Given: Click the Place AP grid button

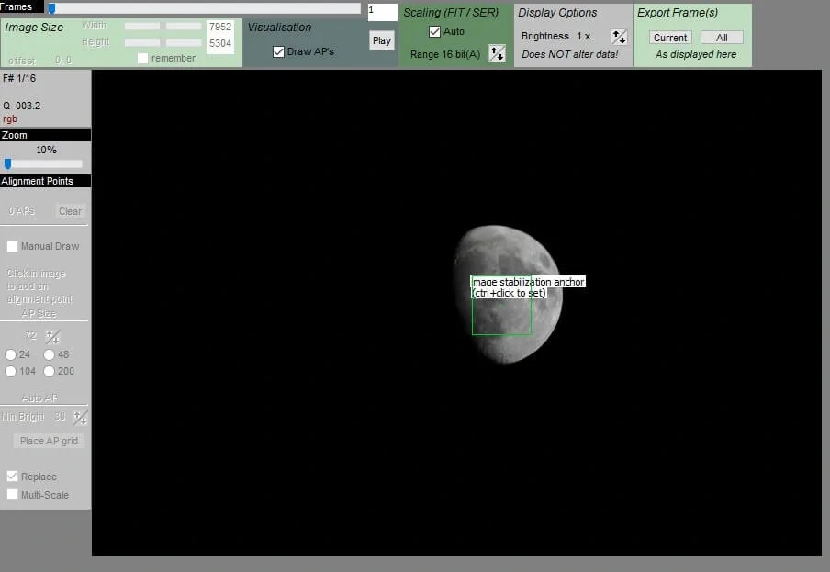Looking at the screenshot, I should (50, 441).
